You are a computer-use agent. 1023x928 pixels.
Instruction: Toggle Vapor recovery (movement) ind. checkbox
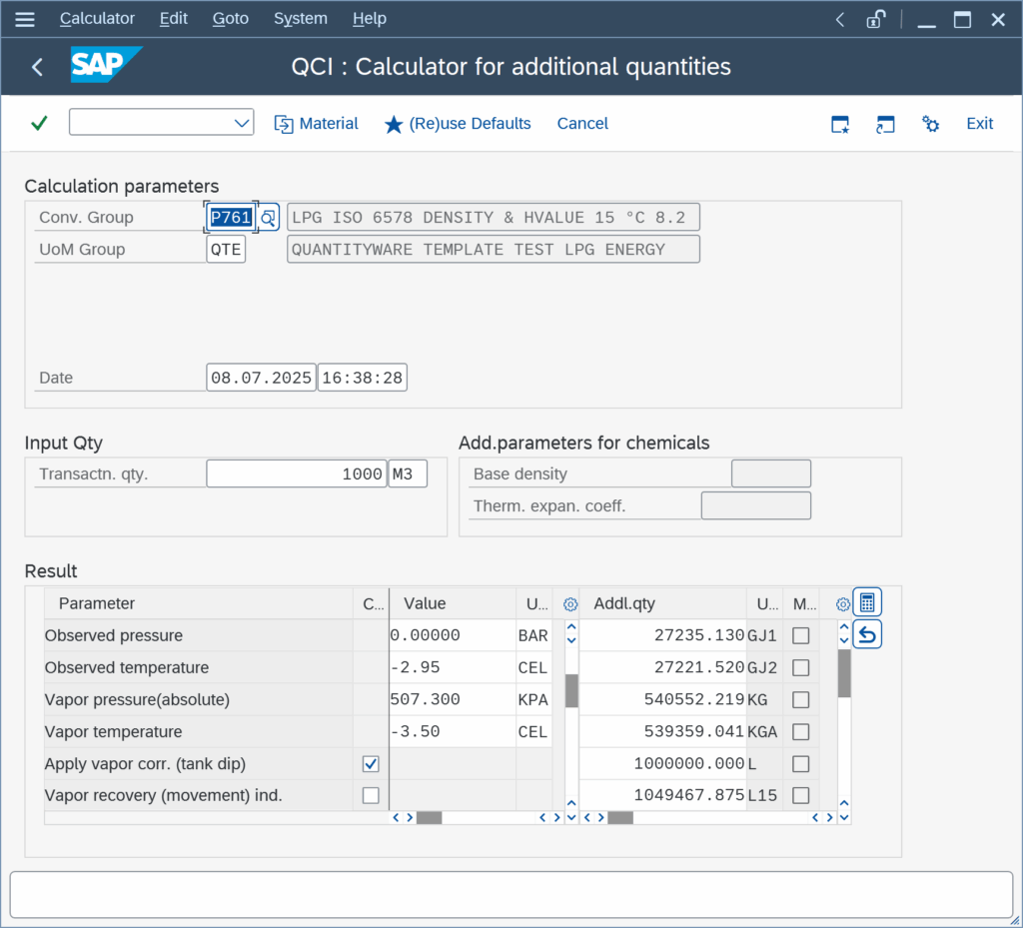371,795
